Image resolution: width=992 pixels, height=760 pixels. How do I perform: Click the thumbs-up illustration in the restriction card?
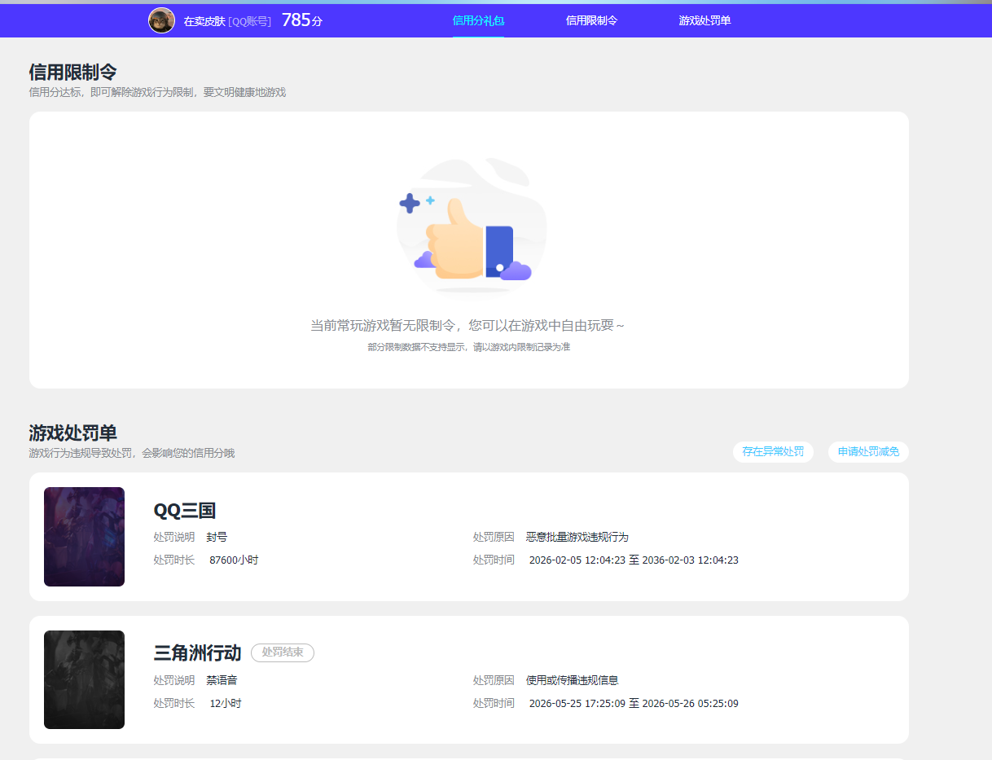[x=471, y=226]
